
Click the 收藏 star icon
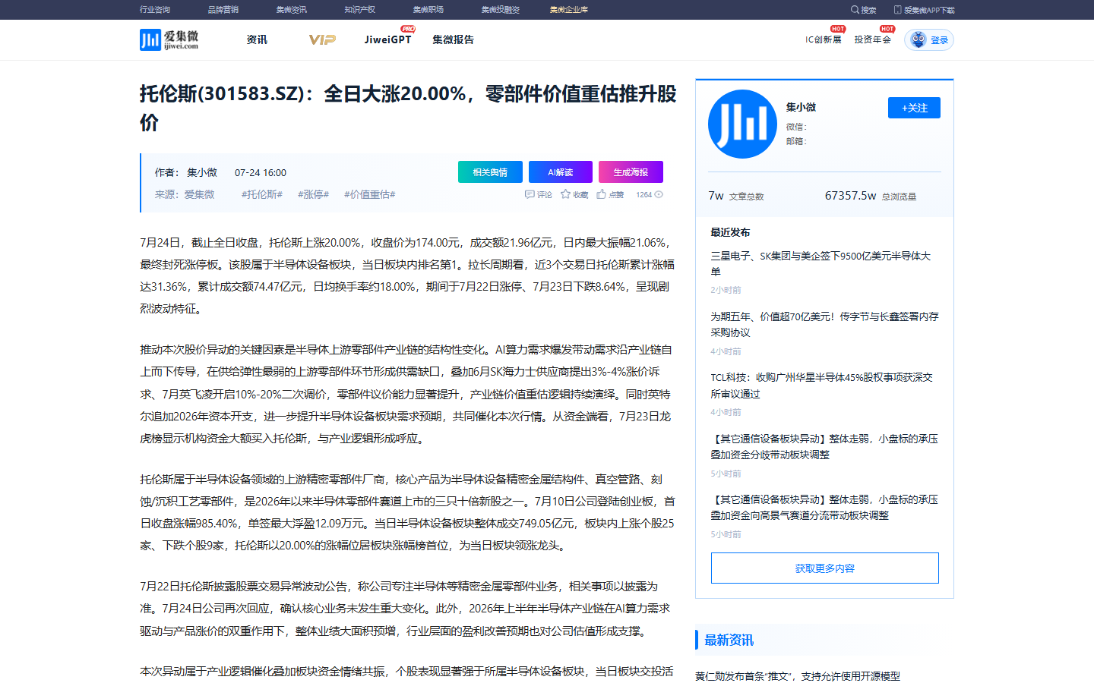pyautogui.click(x=565, y=194)
